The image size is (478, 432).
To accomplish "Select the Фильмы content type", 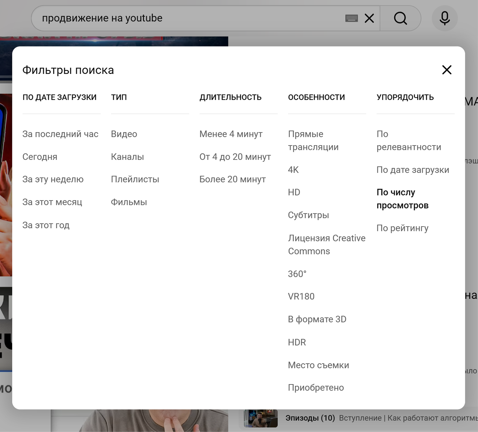I will pos(129,202).
